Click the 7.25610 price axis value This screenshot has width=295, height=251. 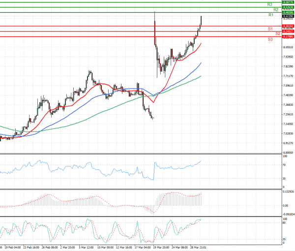tap(288, 115)
